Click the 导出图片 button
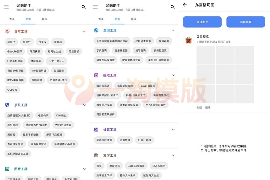The height and width of the screenshot is (180, 270). [246, 22]
